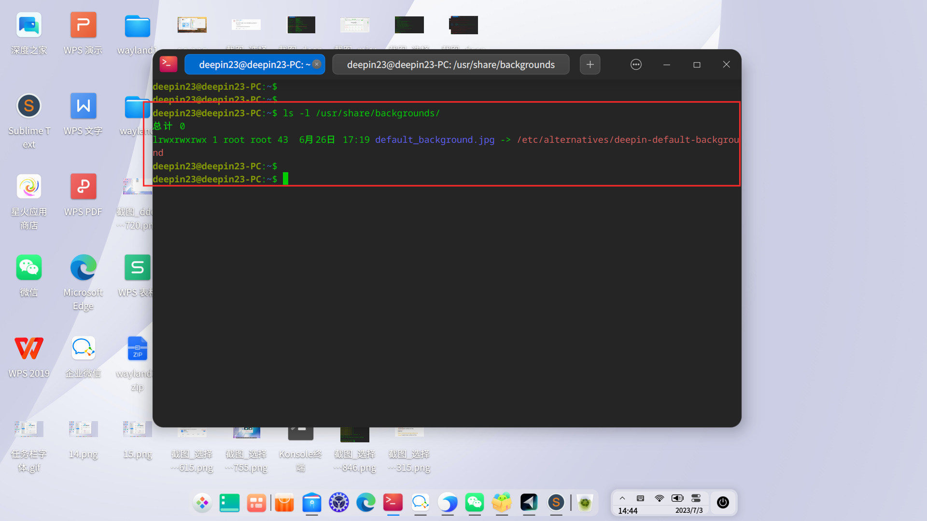Open Microsoft Edge from the dock
This screenshot has height=521, width=927.
(365, 503)
